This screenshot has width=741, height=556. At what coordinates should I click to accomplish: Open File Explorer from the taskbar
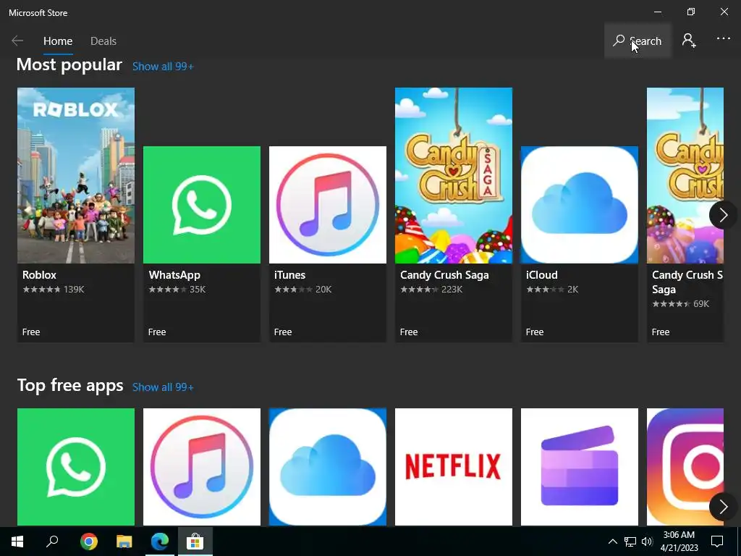(x=124, y=542)
